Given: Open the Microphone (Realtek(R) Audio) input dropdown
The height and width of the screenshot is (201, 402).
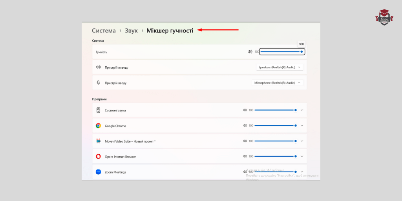Looking at the screenshot, I should [278, 82].
